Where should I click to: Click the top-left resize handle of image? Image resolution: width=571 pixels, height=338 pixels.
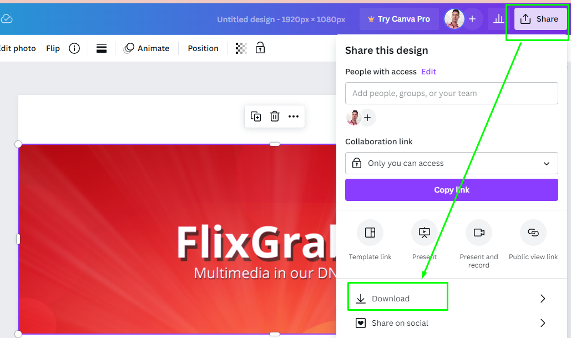18,144
